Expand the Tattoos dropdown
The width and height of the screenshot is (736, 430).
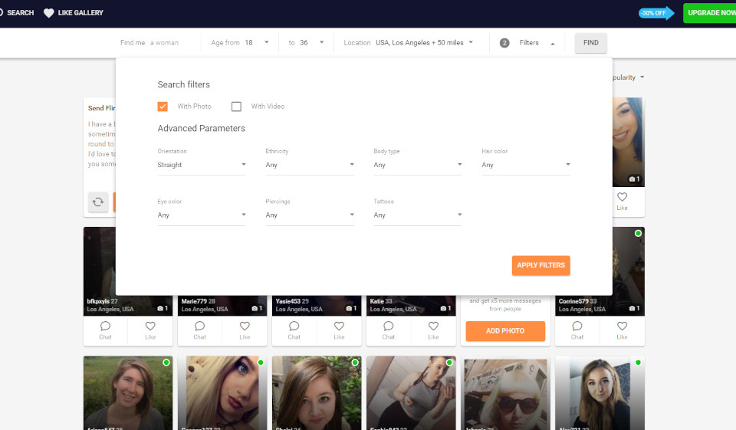[x=417, y=215]
